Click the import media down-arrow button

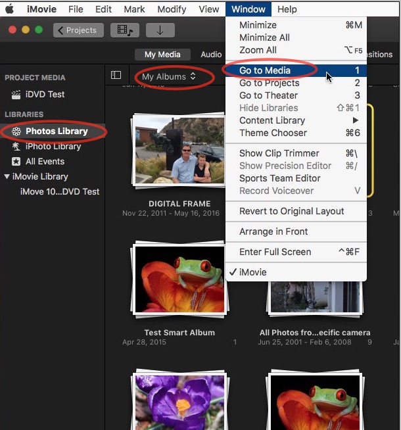pyautogui.click(x=160, y=30)
